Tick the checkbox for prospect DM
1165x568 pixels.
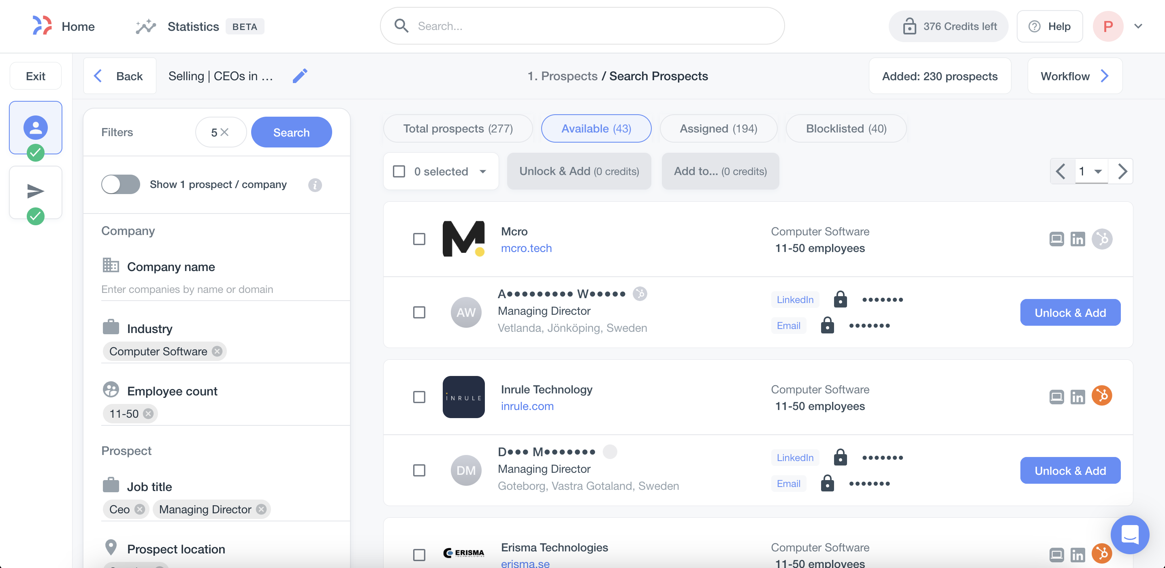[419, 470]
